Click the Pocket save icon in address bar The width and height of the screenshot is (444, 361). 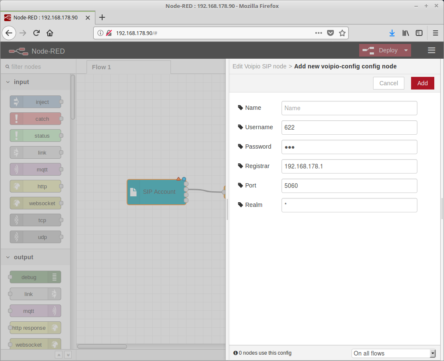331,33
